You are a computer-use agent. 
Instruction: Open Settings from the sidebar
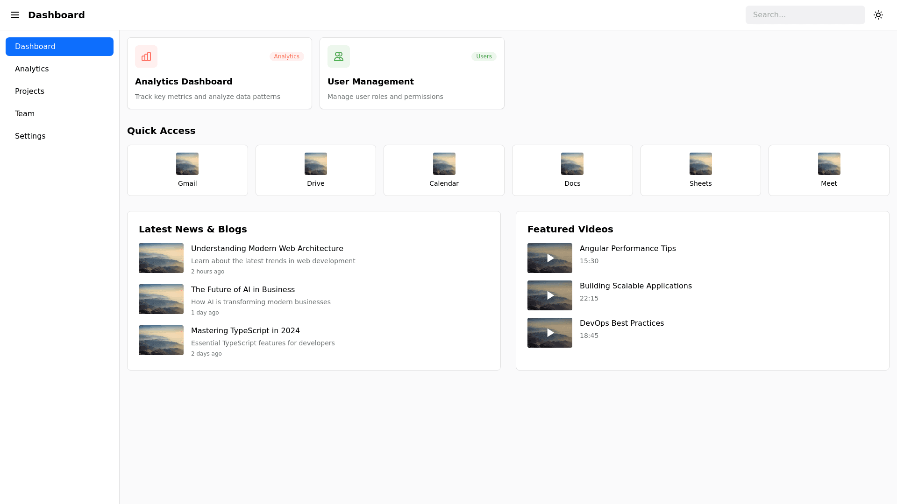click(x=30, y=136)
